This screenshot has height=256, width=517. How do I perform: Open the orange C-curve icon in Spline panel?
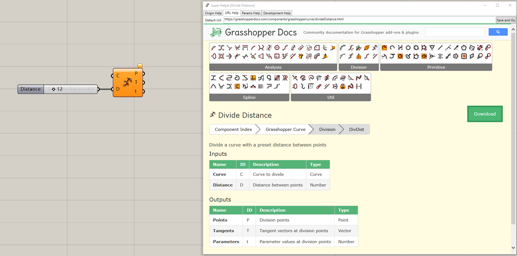click(x=237, y=86)
